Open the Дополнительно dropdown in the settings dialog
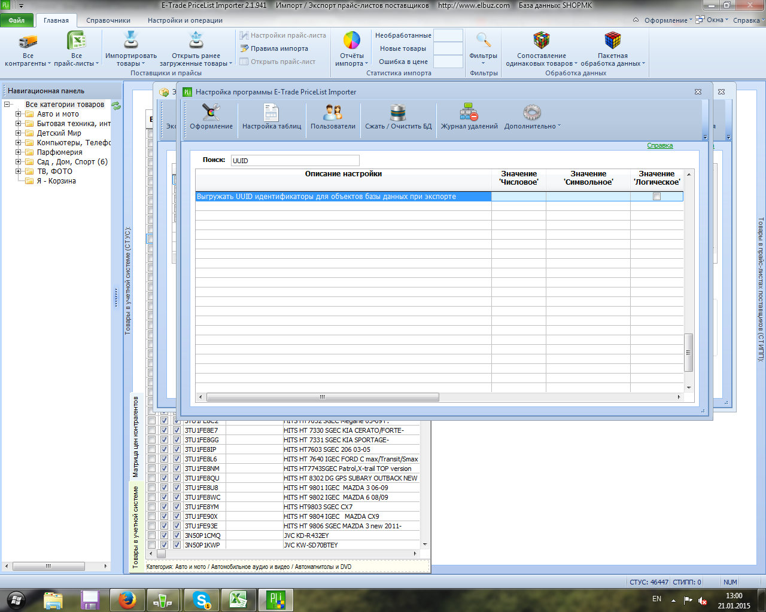This screenshot has height=612, width=766. click(x=532, y=116)
